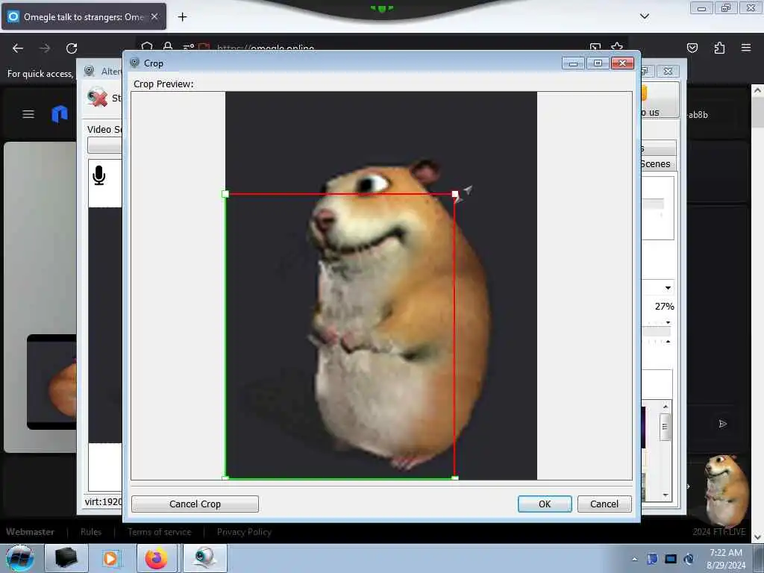Click the scroll down arrow in the webcam app list
The height and width of the screenshot is (573, 764).
[x=666, y=495]
